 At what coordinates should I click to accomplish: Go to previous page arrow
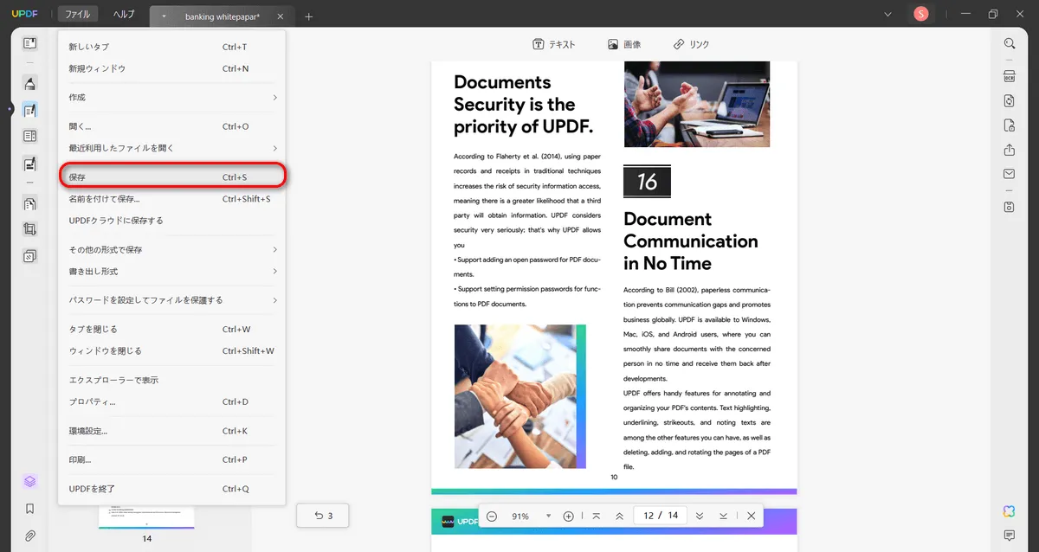coord(619,516)
